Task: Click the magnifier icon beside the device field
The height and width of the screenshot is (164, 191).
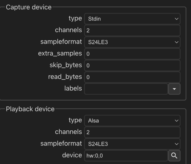Action: [x=174, y=156]
